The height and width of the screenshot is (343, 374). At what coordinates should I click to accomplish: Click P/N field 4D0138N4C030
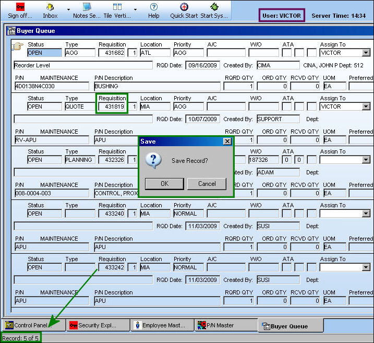coord(52,86)
